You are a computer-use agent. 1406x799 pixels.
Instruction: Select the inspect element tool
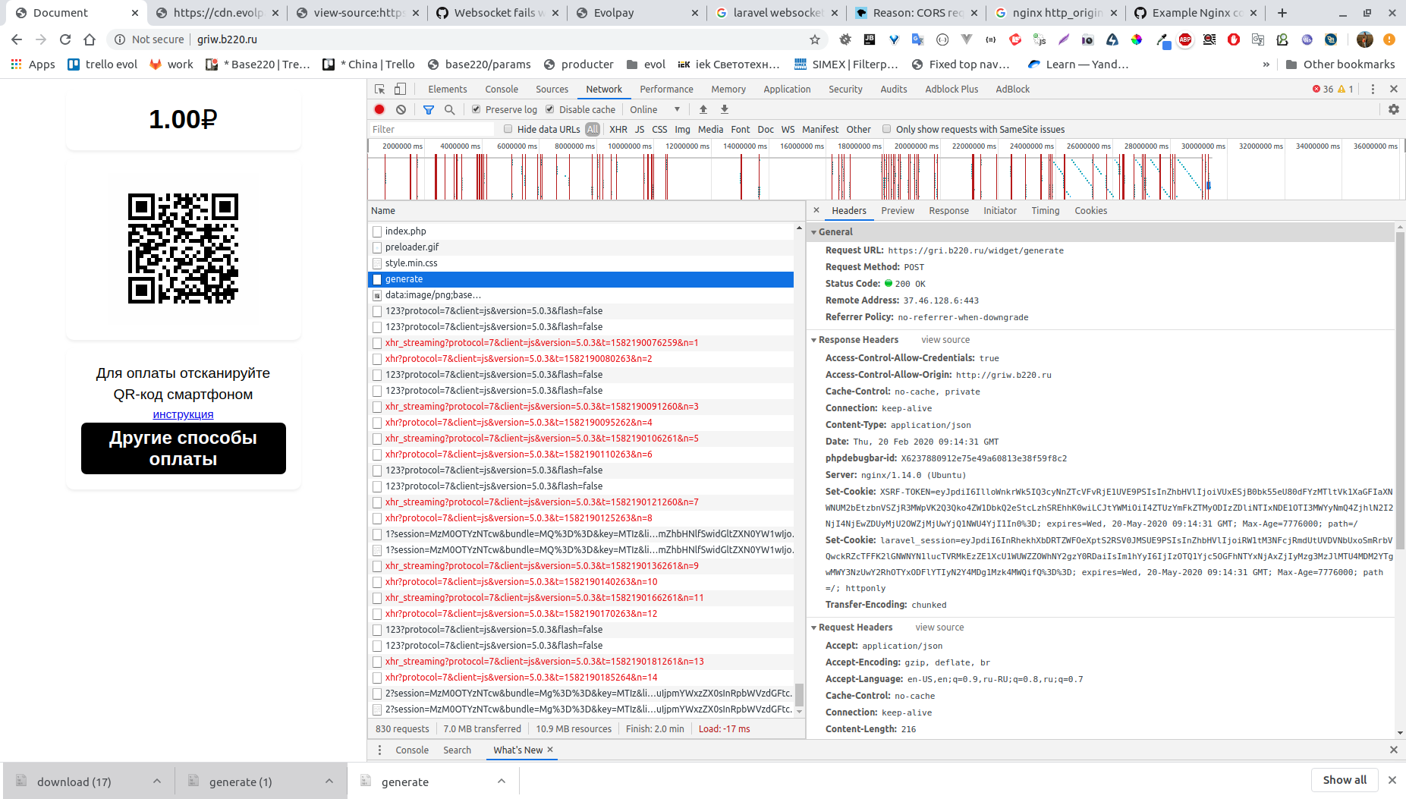click(380, 89)
